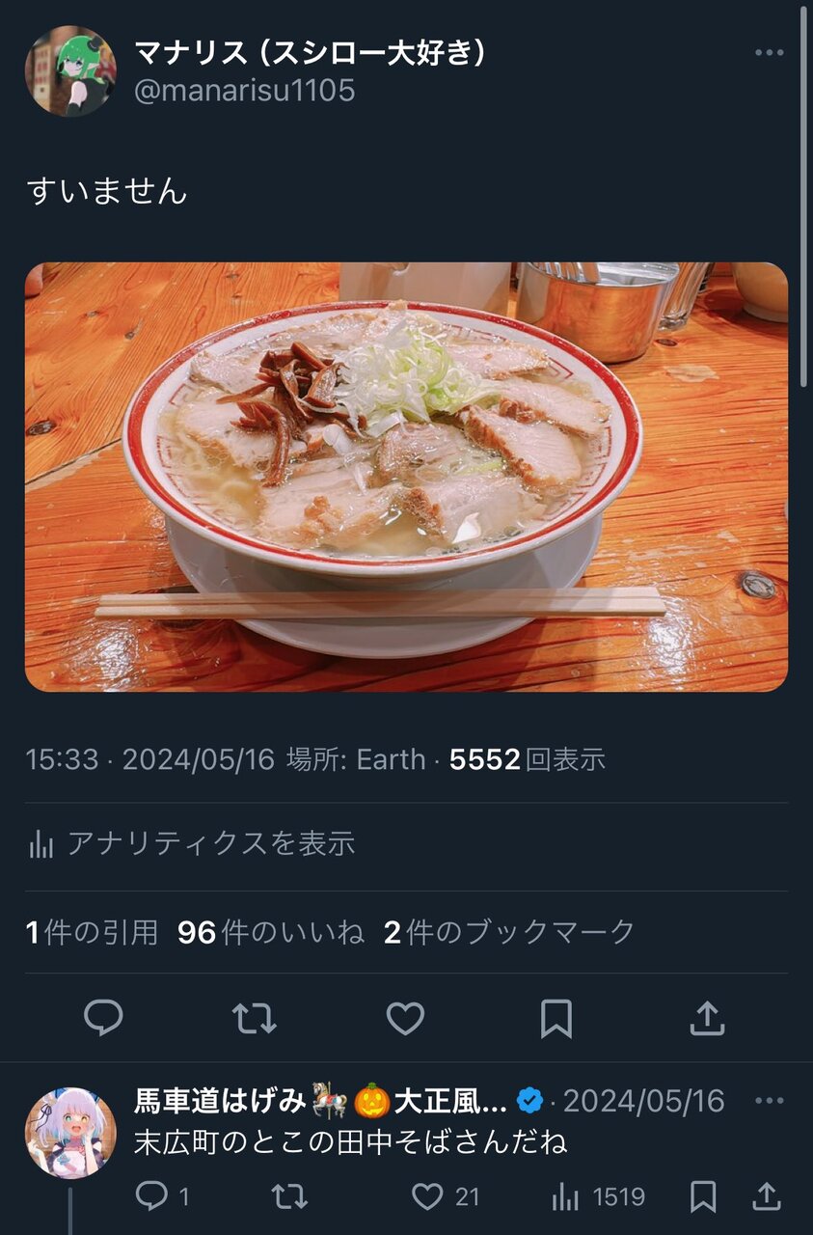Open the アナリティクスを表示 link
Viewport: 813px width, 1235px height.
point(192,843)
